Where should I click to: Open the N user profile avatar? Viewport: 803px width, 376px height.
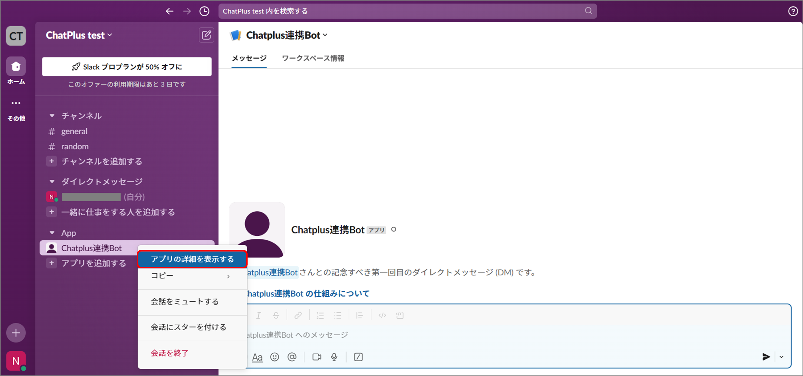click(16, 361)
